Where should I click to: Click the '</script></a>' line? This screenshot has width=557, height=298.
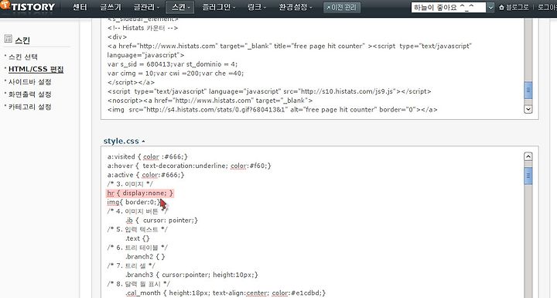coord(131,82)
